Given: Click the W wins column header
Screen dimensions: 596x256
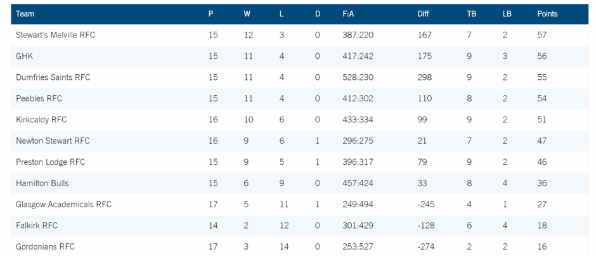Looking at the screenshot, I should click(x=247, y=14).
